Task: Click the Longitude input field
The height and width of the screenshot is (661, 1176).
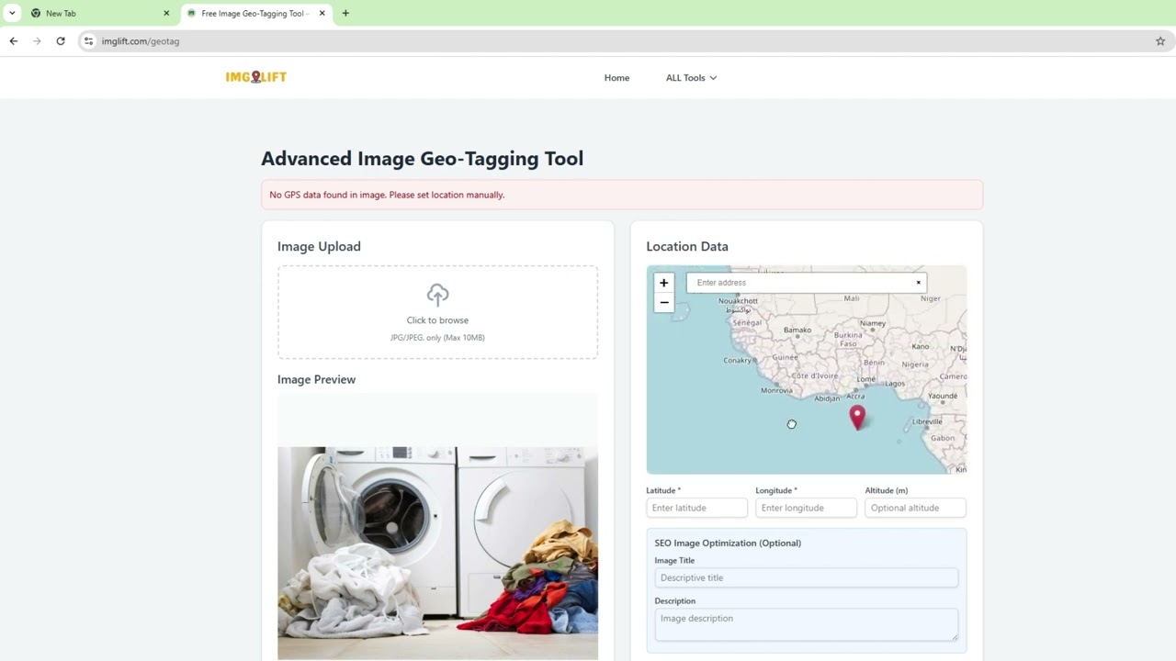Action: (x=806, y=508)
